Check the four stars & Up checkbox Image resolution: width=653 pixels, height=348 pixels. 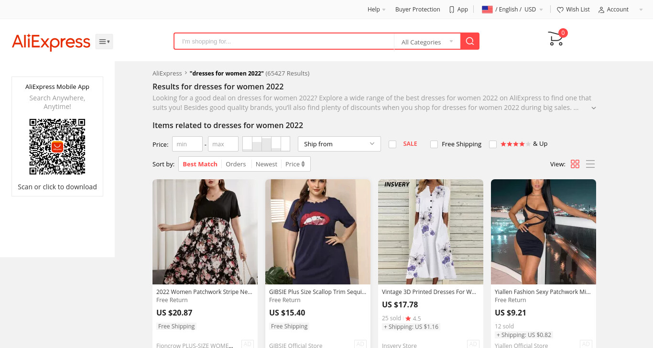point(493,144)
